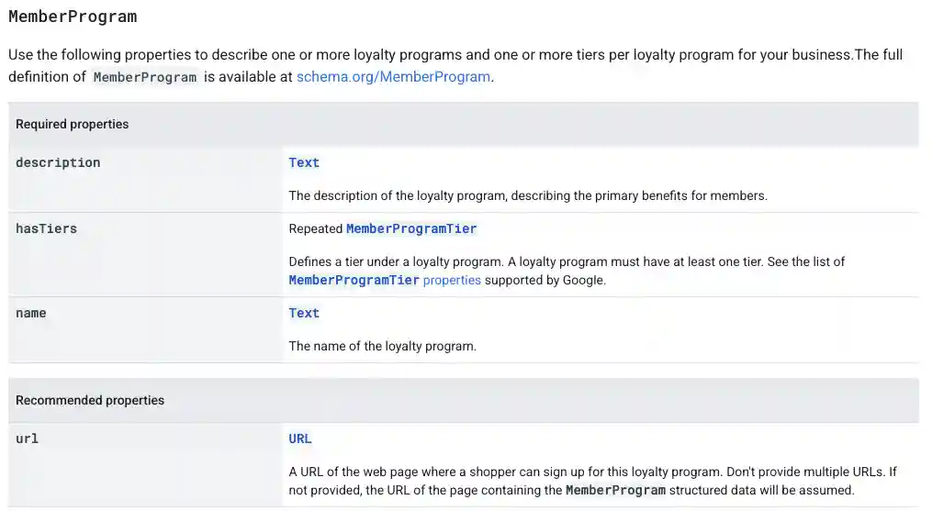Click the Text type link for name
This screenshot has height=511, width=932.
(304, 313)
